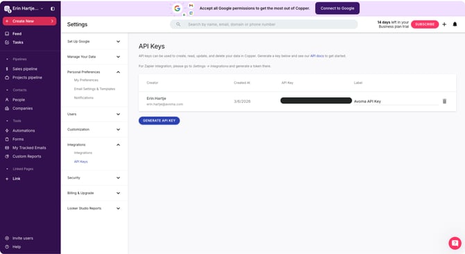This screenshot has height=254, width=465.
Task: Click the search magnifier icon
Action: pos(178,24)
